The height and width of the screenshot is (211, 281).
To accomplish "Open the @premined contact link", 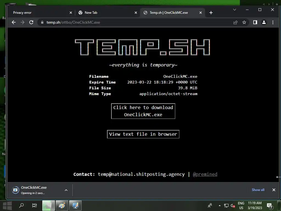I will tap(205, 174).
